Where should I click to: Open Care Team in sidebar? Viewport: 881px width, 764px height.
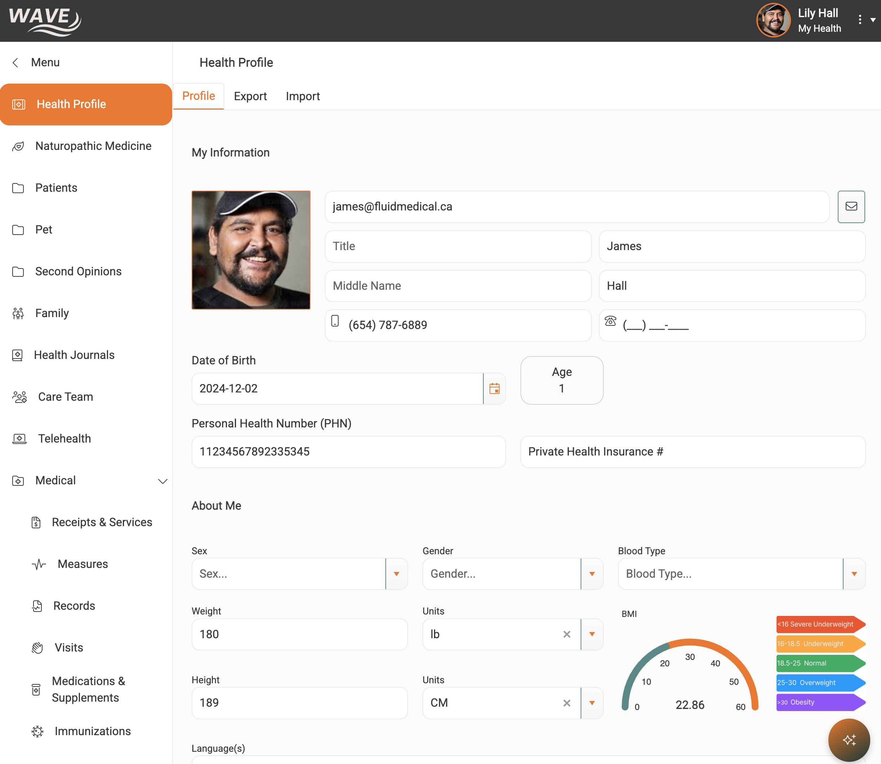tap(65, 397)
